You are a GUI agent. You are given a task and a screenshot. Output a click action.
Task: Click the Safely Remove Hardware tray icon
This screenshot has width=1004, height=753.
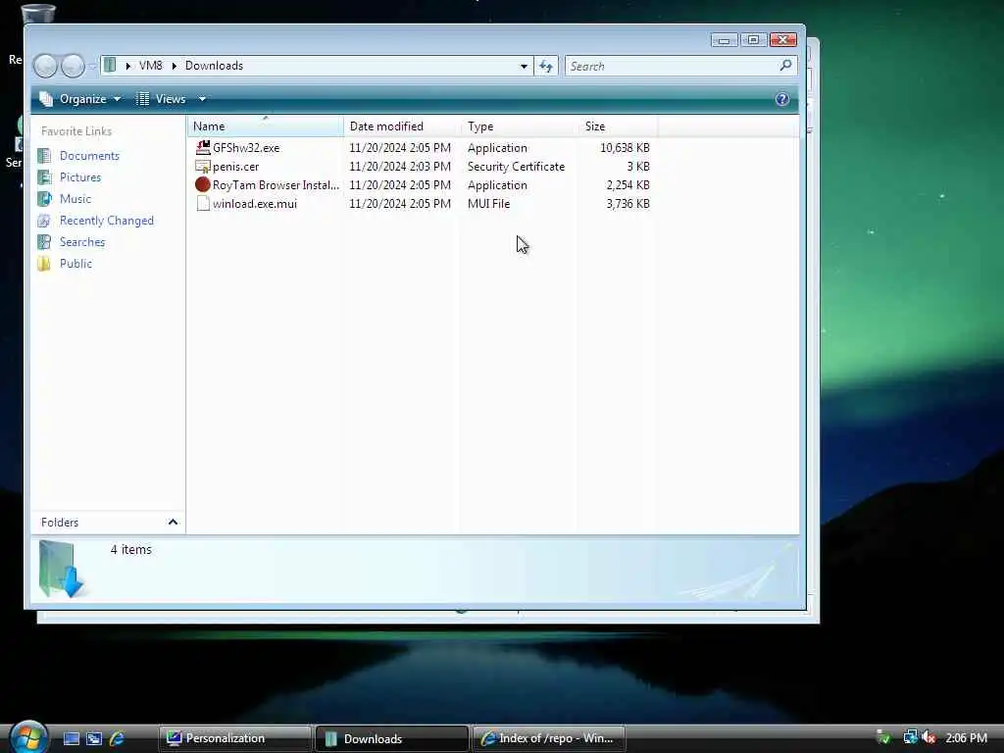pyautogui.click(x=883, y=738)
